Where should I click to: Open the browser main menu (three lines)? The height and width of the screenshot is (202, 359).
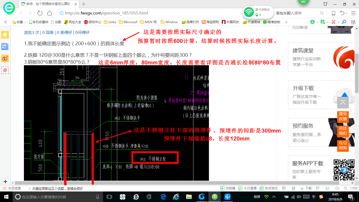(x=353, y=13)
